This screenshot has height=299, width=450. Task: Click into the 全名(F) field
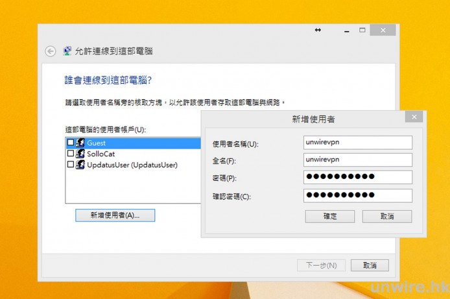[x=357, y=160]
